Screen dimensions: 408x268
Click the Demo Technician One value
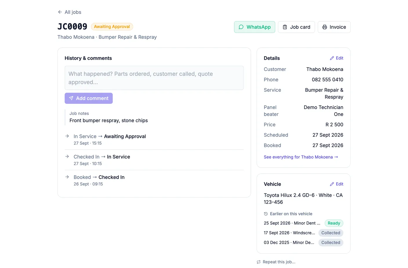(x=323, y=111)
